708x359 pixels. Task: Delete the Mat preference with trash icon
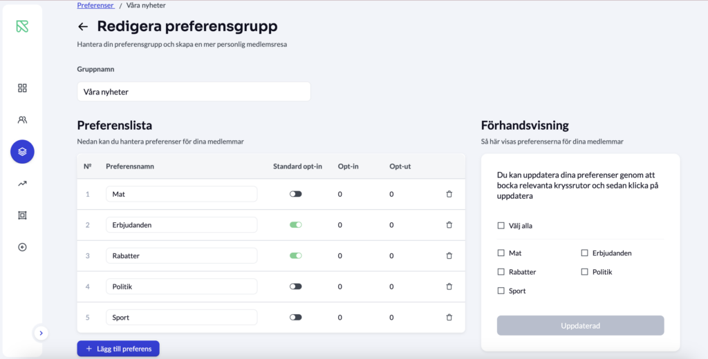(x=449, y=194)
